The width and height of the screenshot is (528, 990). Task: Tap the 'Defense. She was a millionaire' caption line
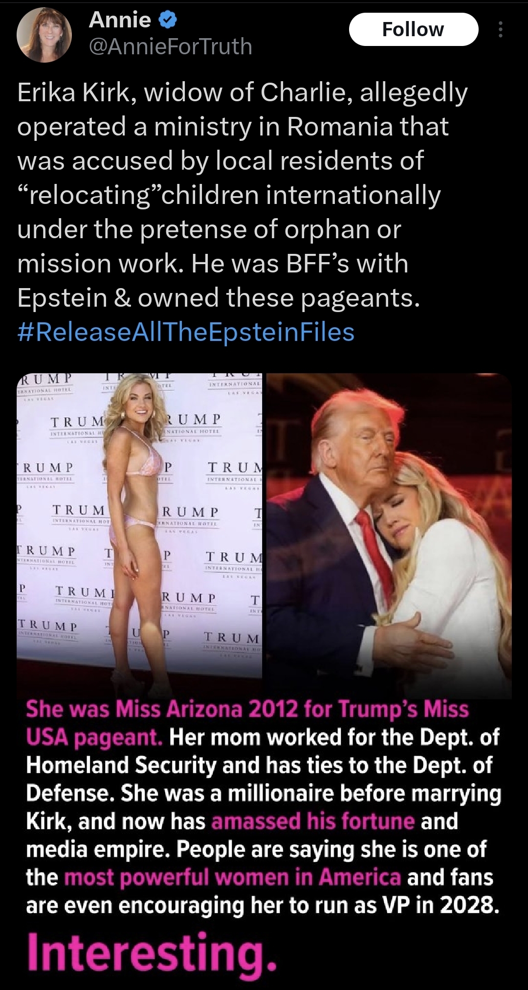click(x=264, y=793)
